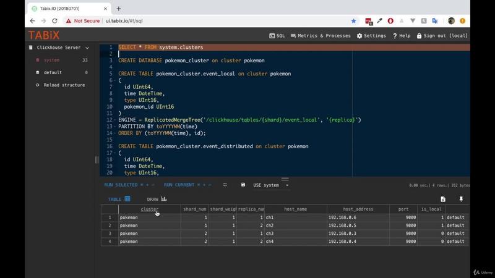Click the row 1 number cell
This screenshot has width=495, height=278.
coord(110,217)
